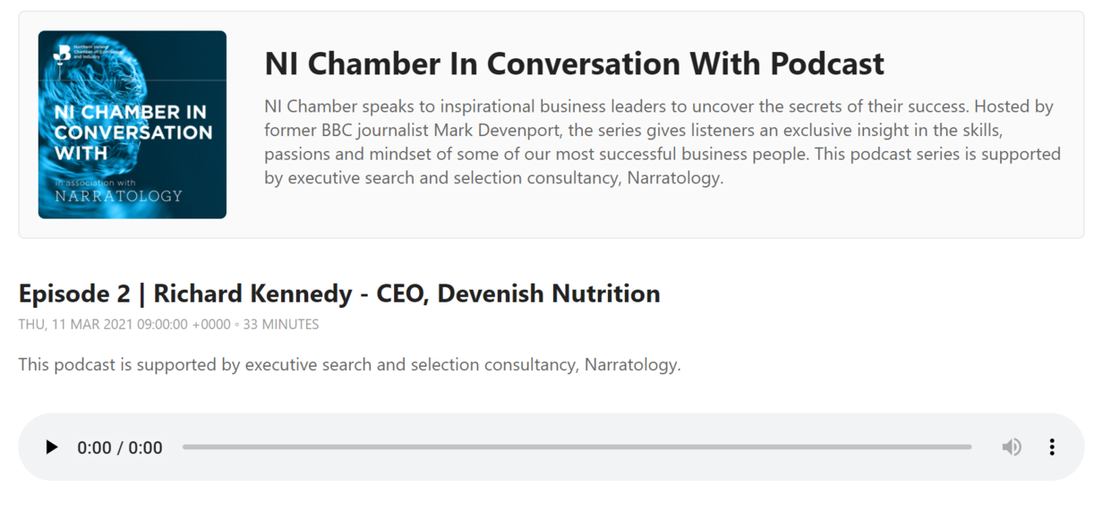The width and height of the screenshot is (1103, 509).
Task: Open the audio player three-dot options menu
Action: click(x=1052, y=447)
